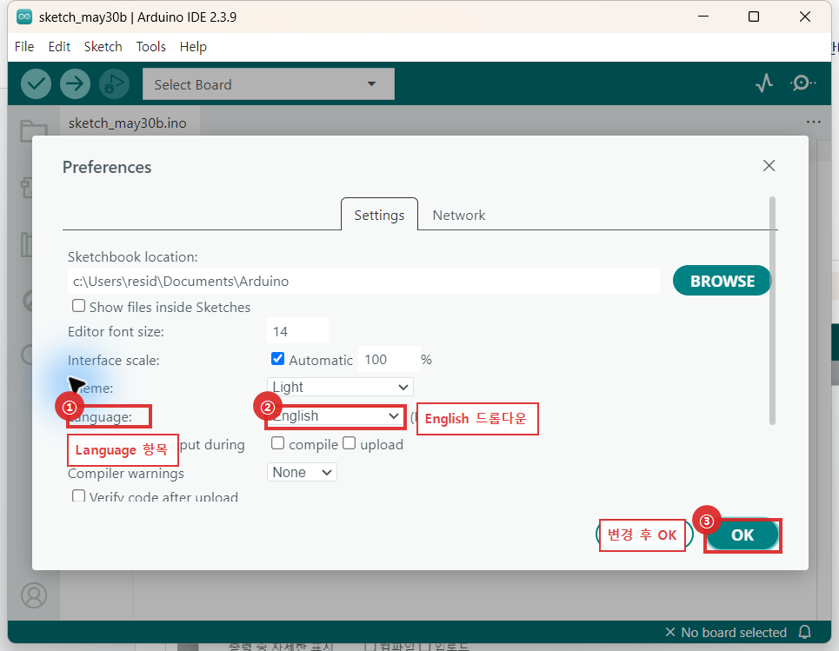Open the File menu
Image resolution: width=839 pixels, height=651 pixels.
[24, 47]
